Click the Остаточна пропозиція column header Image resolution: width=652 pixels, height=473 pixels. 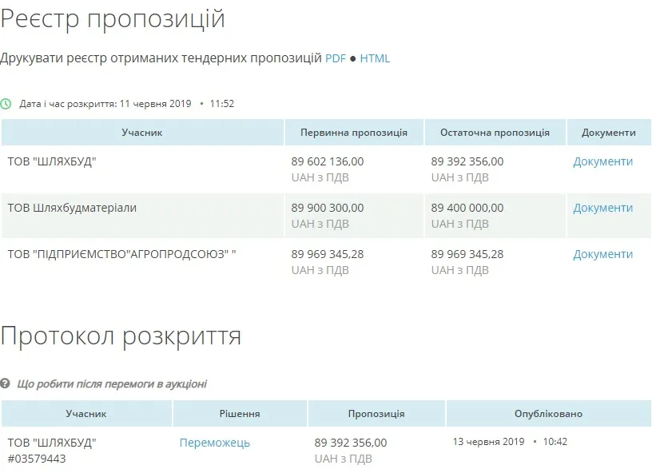495,133
